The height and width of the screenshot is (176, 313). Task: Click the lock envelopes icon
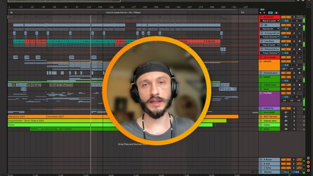(276, 13)
